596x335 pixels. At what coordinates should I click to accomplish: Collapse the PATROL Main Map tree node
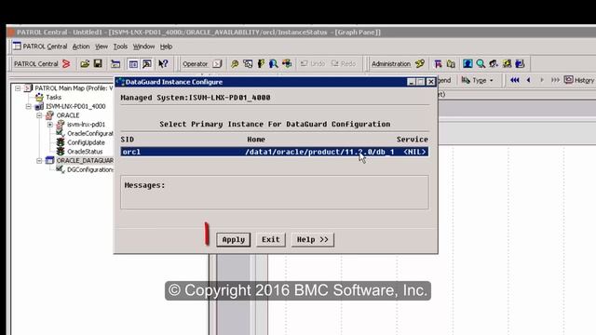coord(18,88)
